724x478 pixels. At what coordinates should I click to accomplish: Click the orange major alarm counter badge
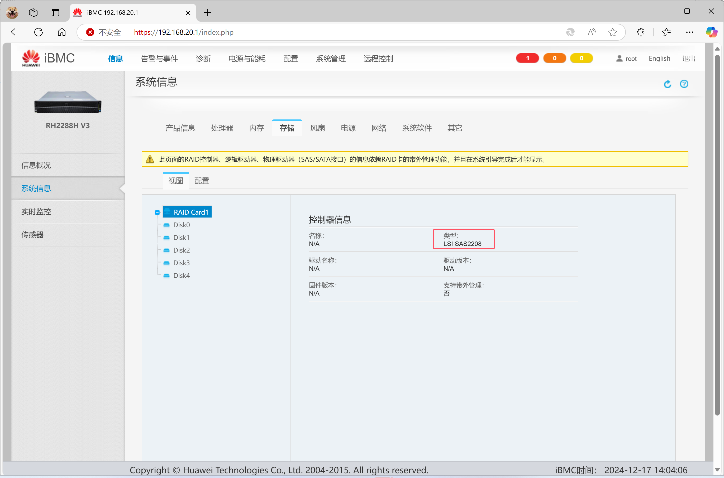(554, 58)
